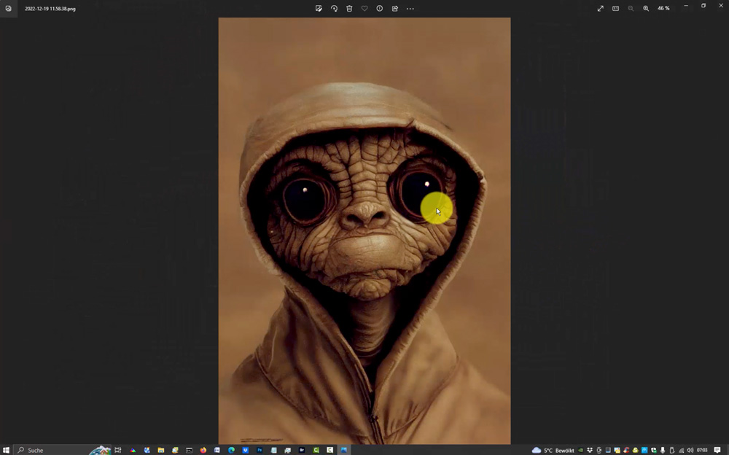Image resolution: width=729 pixels, height=455 pixels.
Task: Show actual size with the 1:1 icon
Action: tap(615, 8)
